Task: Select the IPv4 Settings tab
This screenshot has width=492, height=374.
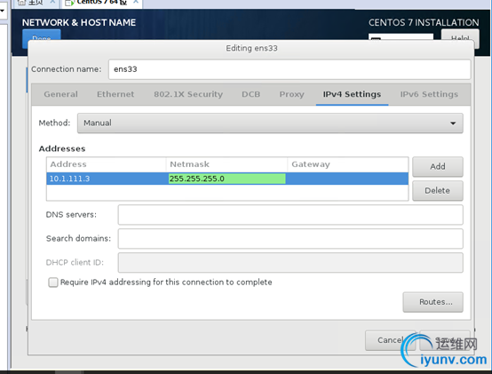Action: (352, 94)
